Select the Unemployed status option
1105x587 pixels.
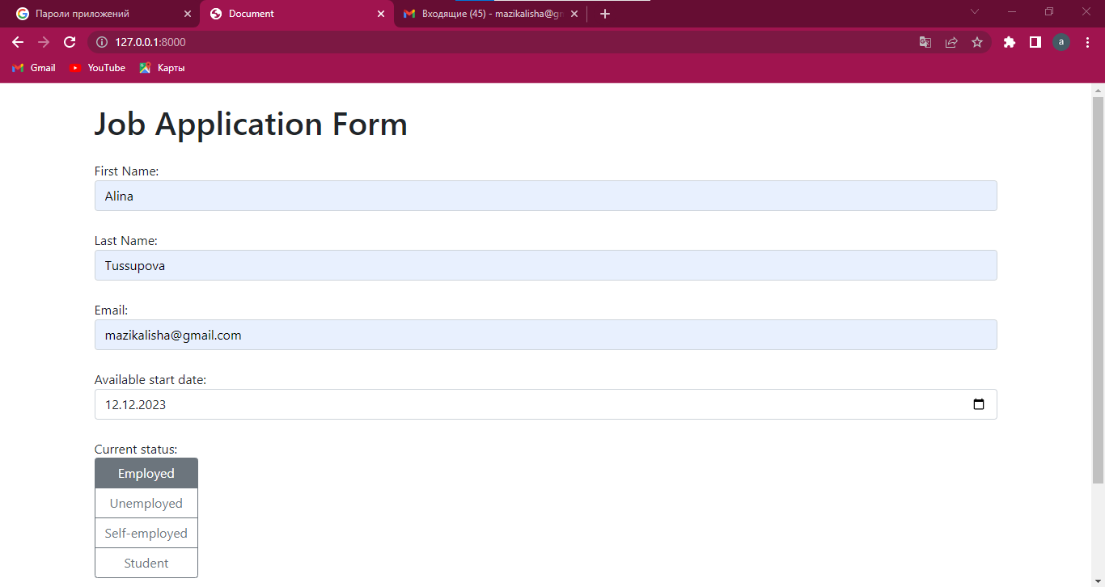(146, 502)
